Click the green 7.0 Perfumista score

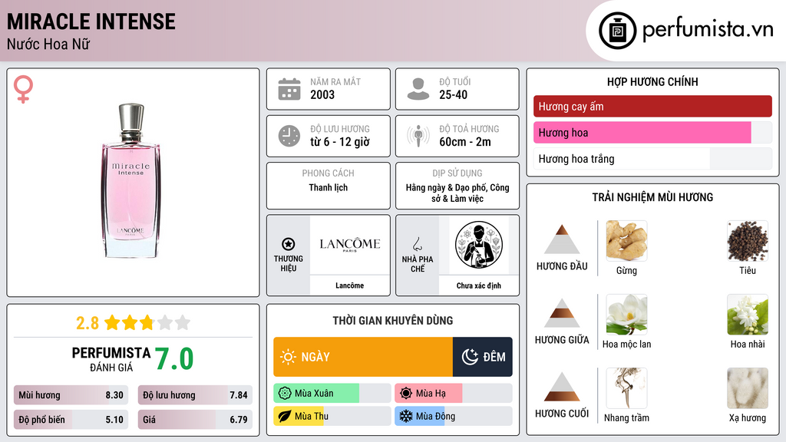click(x=174, y=358)
